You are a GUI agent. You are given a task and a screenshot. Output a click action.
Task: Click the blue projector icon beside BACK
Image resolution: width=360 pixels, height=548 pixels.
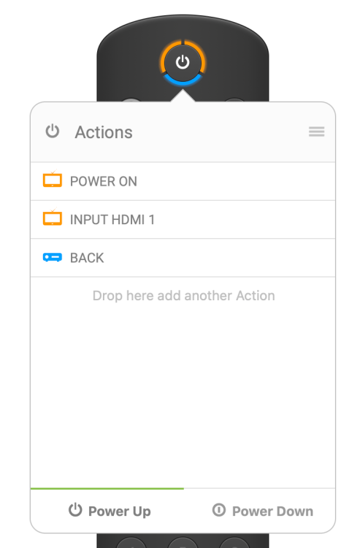coord(53,258)
